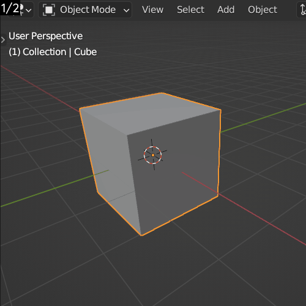Click the 3D cursor at cube center

pyautogui.click(x=152, y=155)
